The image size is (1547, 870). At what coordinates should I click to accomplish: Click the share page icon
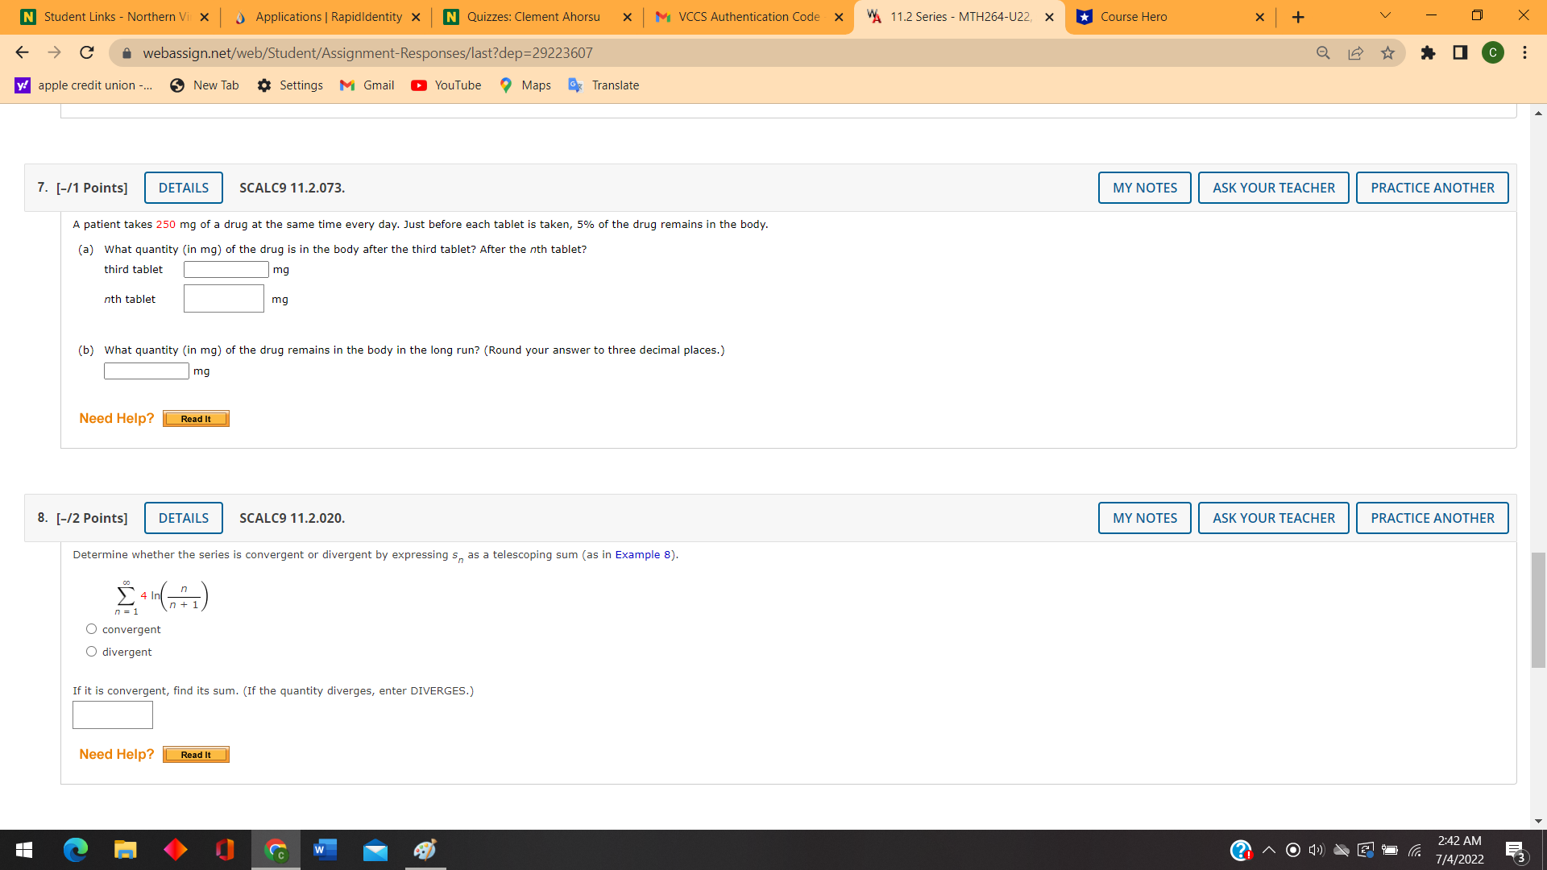point(1355,53)
